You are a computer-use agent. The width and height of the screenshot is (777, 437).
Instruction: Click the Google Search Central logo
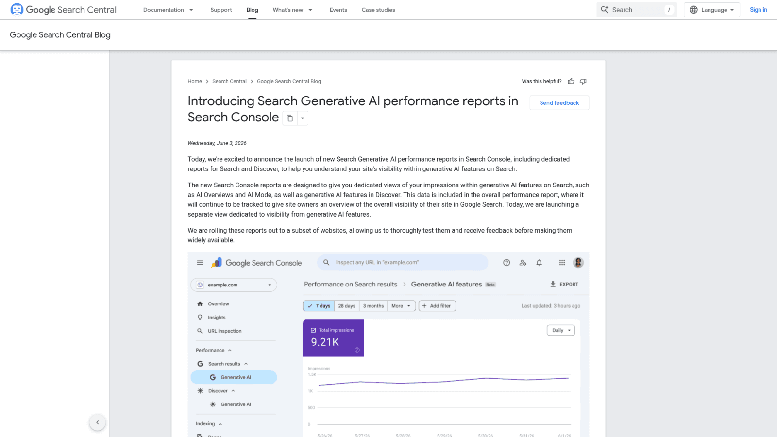pyautogui.click(x=63, y=10)
